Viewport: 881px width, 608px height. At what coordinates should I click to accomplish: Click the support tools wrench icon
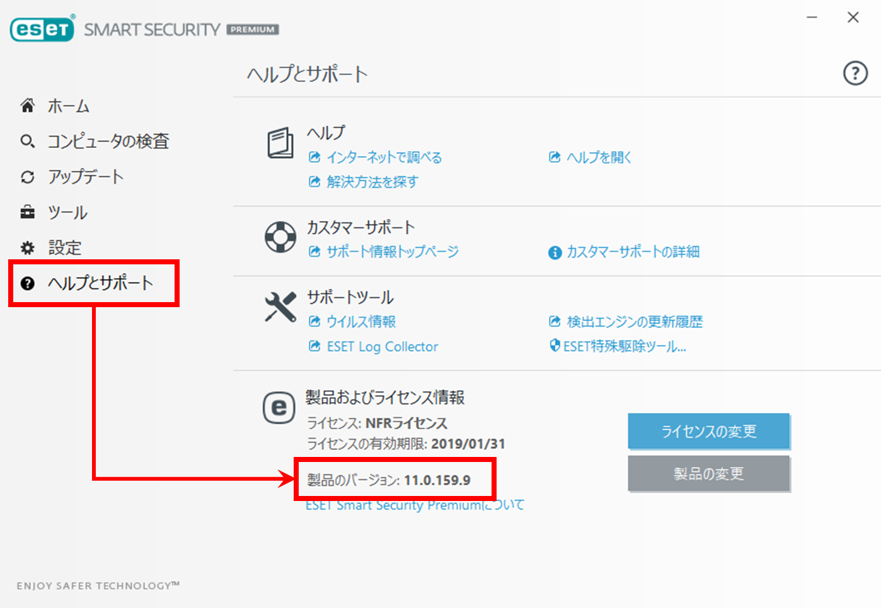pyautogui.click(x=280, y=307)
